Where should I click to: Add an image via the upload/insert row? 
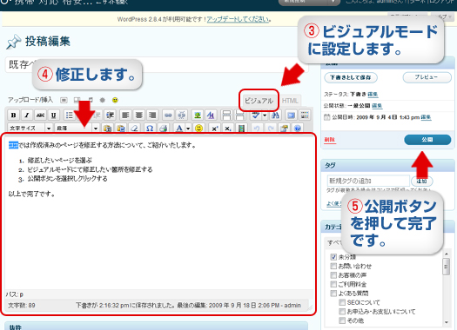tap(64, 101)
